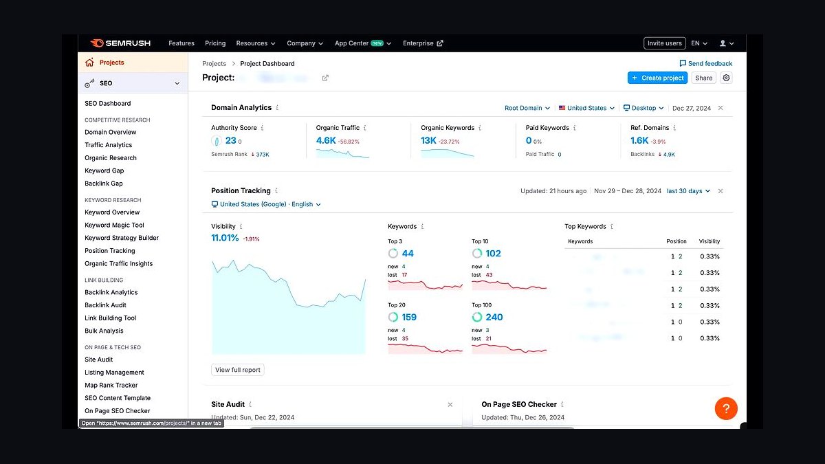Select Map Rank Tracker in sidebar
Screen dimensions: 825x464
click(x=111, y=386)
